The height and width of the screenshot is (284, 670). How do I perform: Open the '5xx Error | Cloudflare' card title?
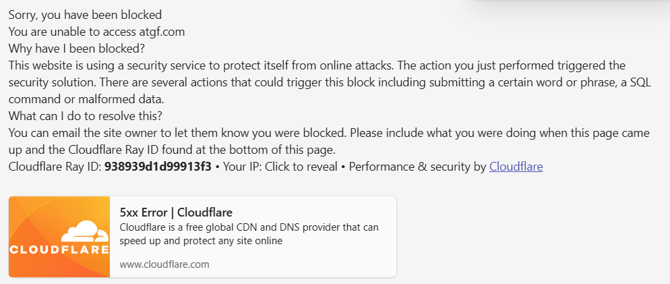[176, 212]
